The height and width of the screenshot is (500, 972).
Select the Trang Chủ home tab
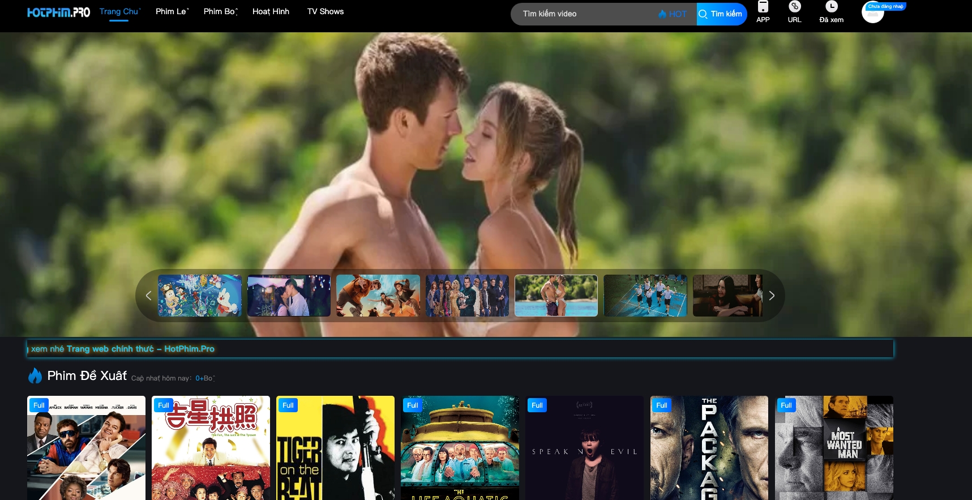click(119, 12)
